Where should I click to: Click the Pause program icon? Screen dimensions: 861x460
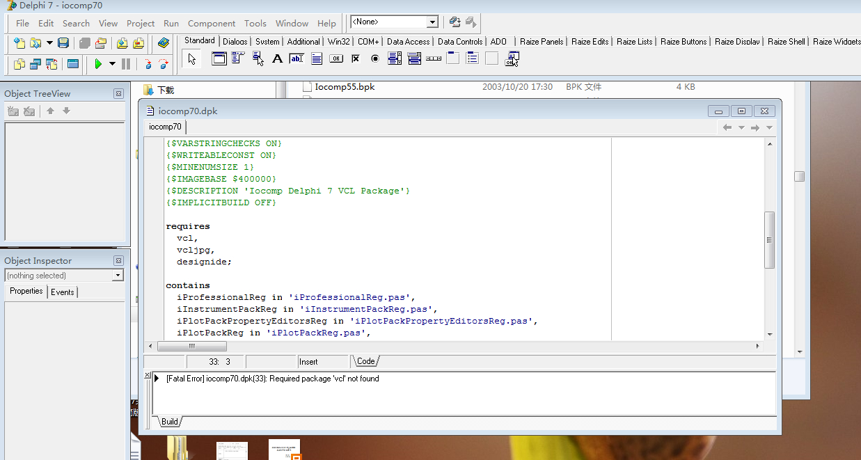pyautogui.click(x=126, y=64)
